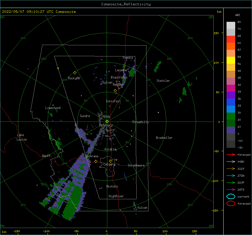This screenshot has height=235, width=252.
Task: Click the green echo patch near Lacombe
Action: (132, 73)
